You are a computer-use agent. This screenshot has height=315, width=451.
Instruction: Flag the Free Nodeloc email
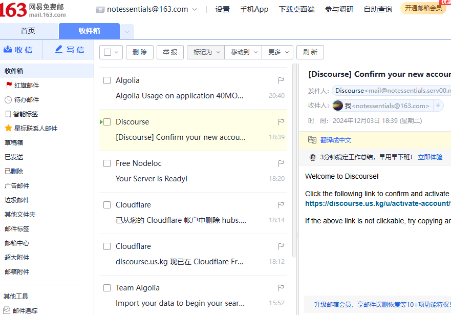(x=281, y=163)
